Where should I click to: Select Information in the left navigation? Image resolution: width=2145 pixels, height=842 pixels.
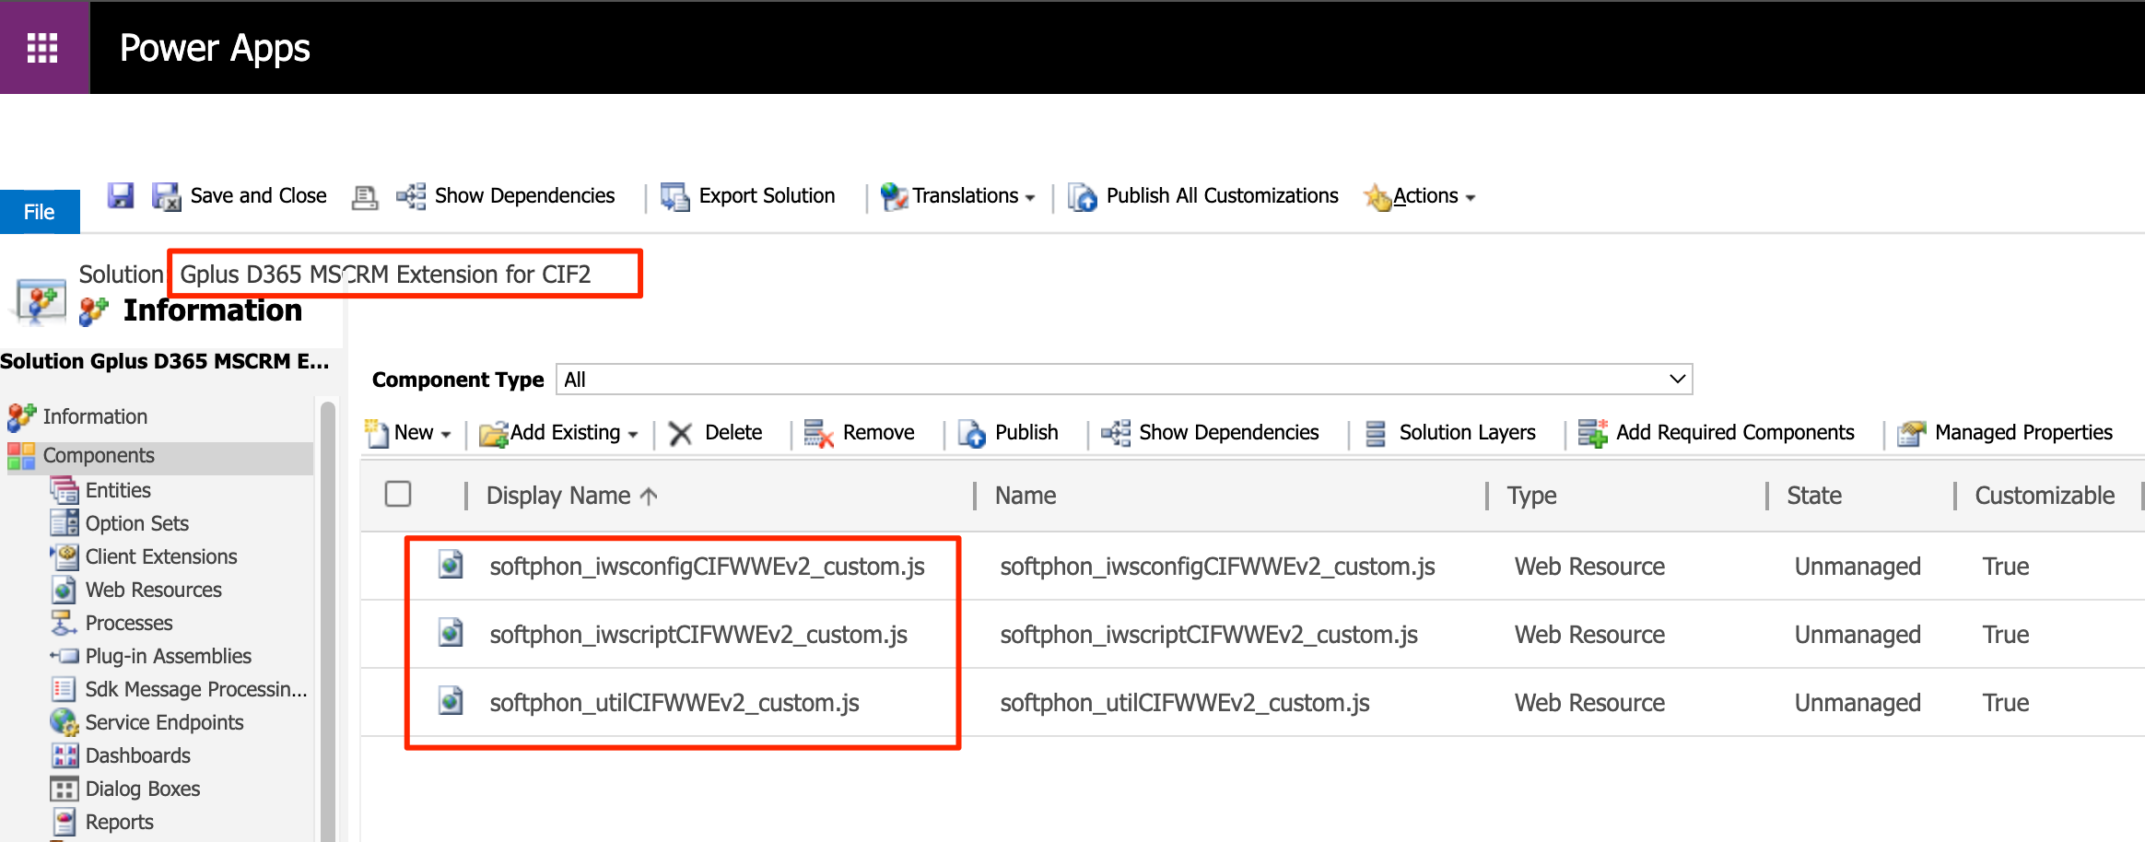[x=95, y=416]
